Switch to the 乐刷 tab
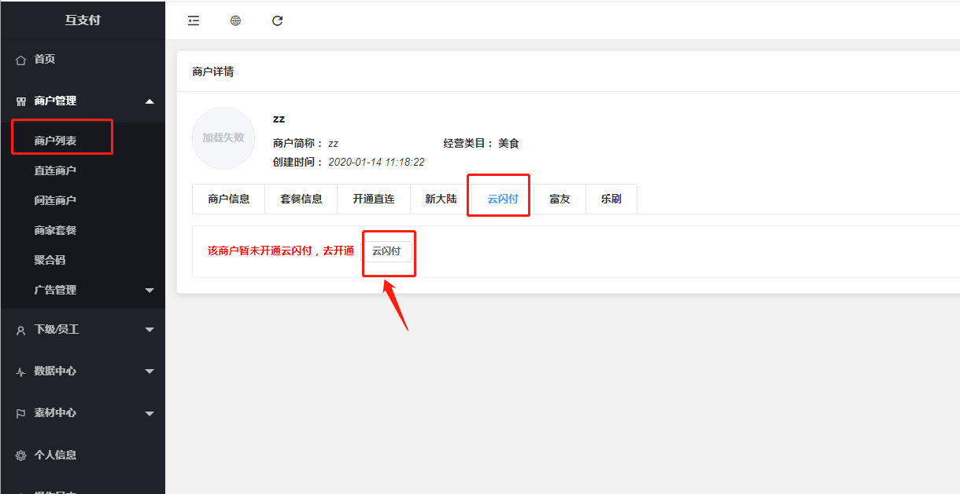960x494 pixels. pos(611,199)
